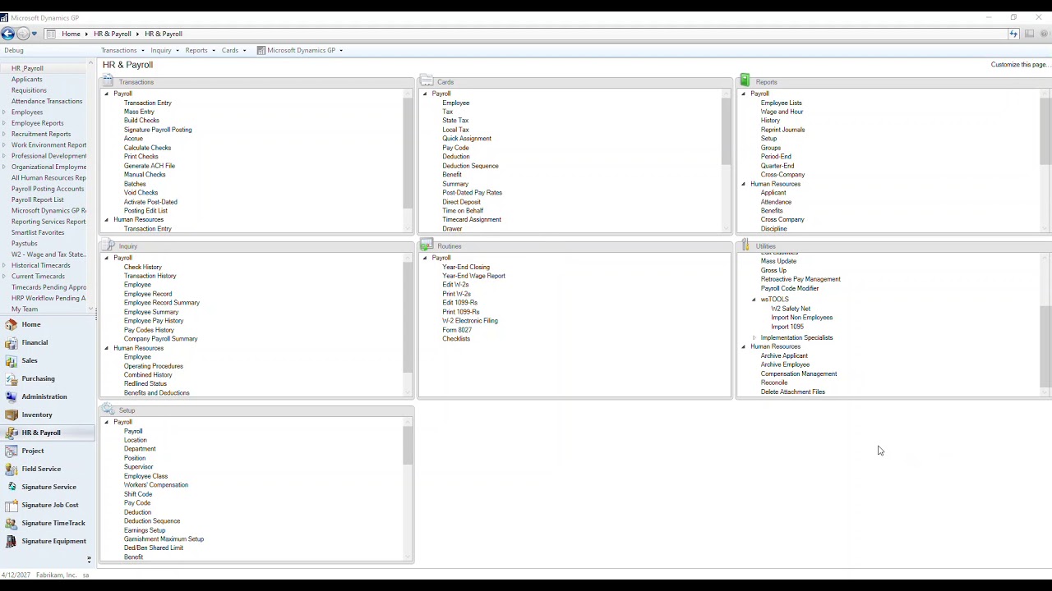Click the Back navigation arrow icon

(x=7, y=34)
